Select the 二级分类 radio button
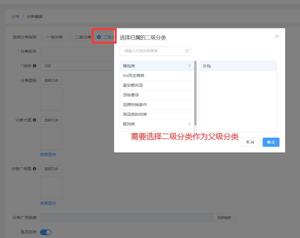Image resolution: width=300 pixels, height=238 pixels. pyautogui.click(x=70, y=37)
